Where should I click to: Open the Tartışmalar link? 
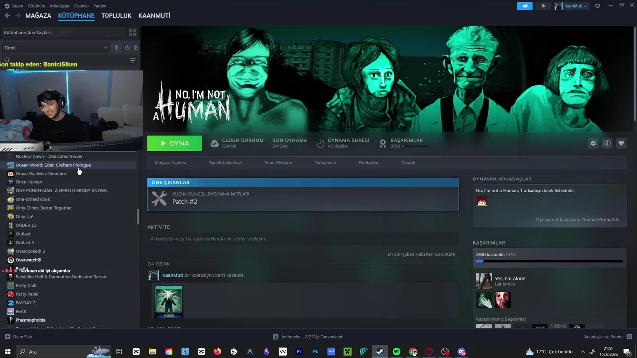click(x=325, y=163)
